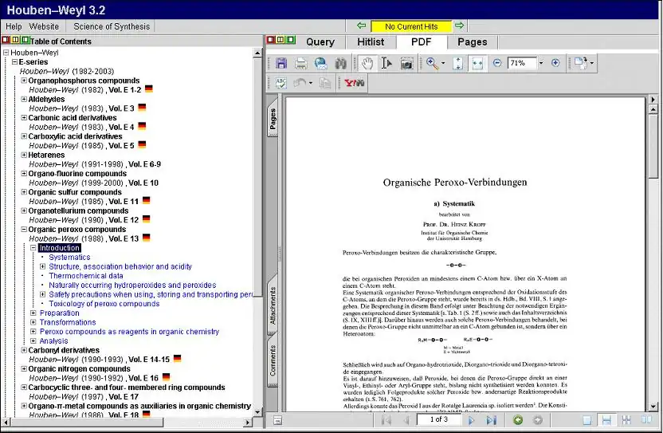Click the next page arrow in PDF footer
This screenshot has width=663, height=433.
(471, 419)
